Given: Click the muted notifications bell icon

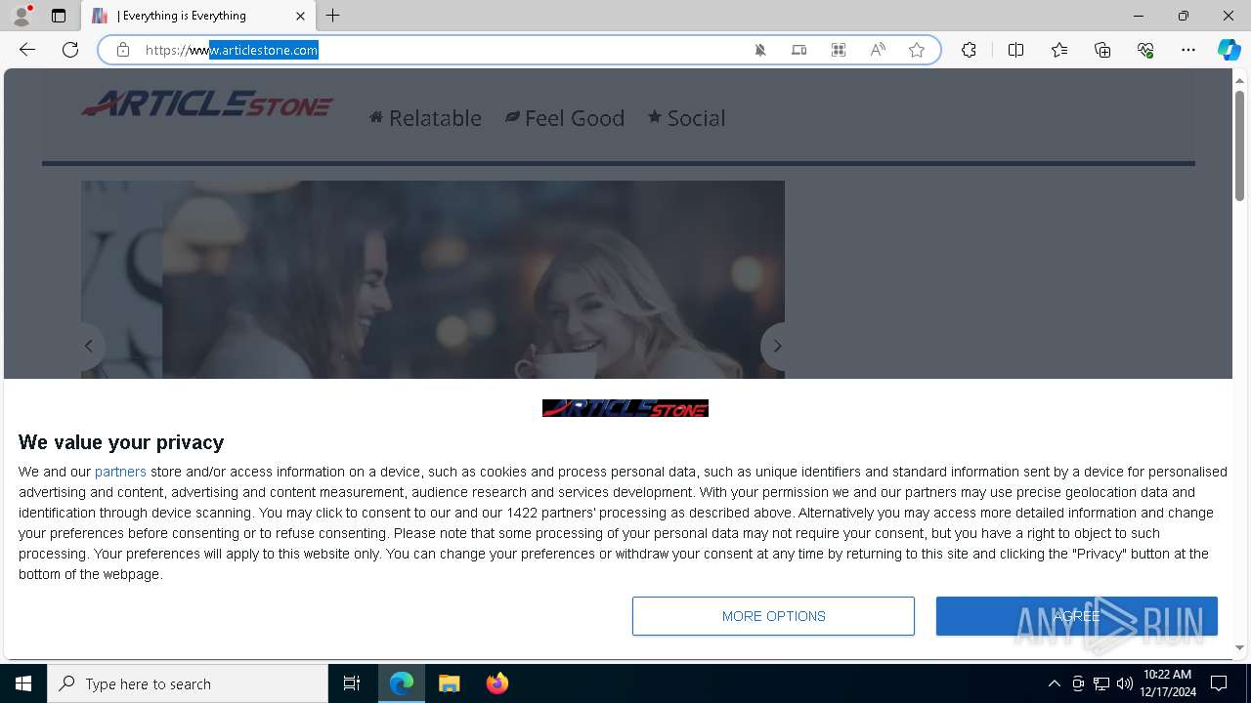Looking at the screenshot, I should click(x=760, y=50).
